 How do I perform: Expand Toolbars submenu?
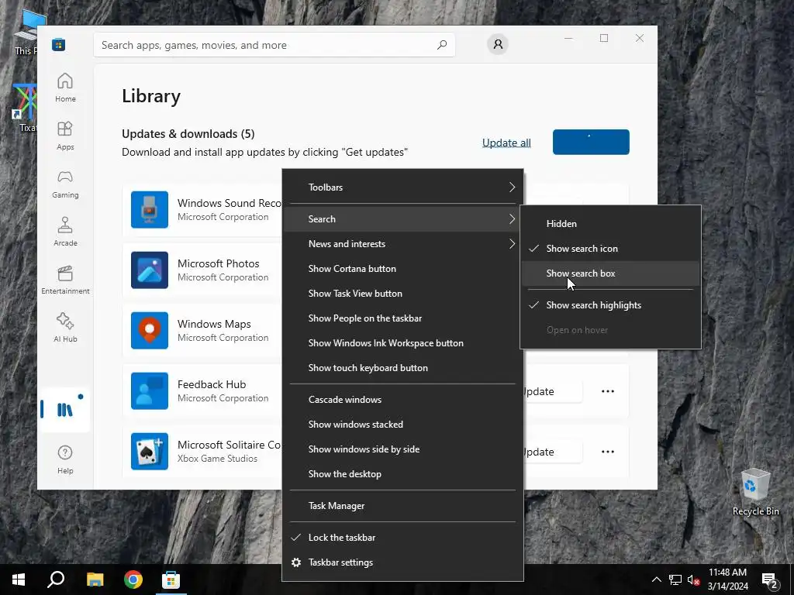click(402, 187)
